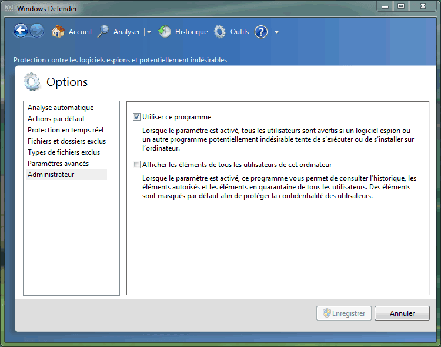Maximize the Windows Defender window

tap(401, 6)
